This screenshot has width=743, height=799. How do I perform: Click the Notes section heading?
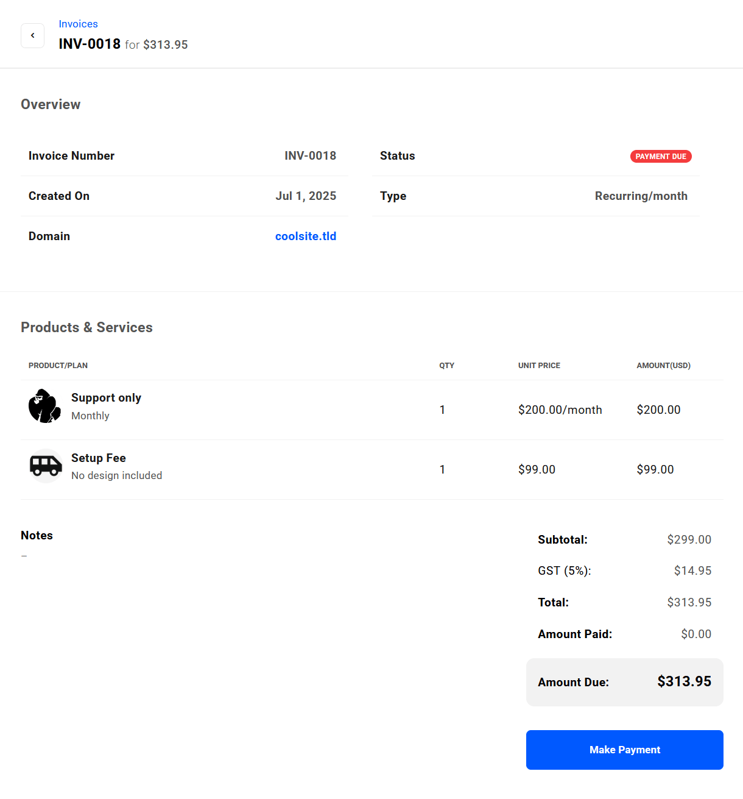(x=37, y=535)
